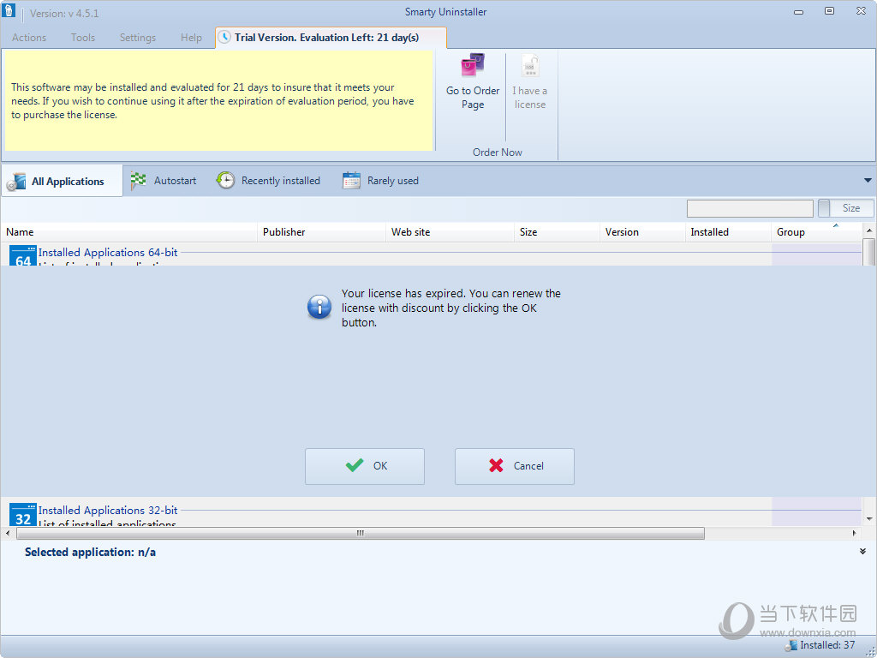Image resolution: width=877 pixels, height=658 pixels.
Task: Click the 'Selected application: n/a' label
Action: click(90, 553)
